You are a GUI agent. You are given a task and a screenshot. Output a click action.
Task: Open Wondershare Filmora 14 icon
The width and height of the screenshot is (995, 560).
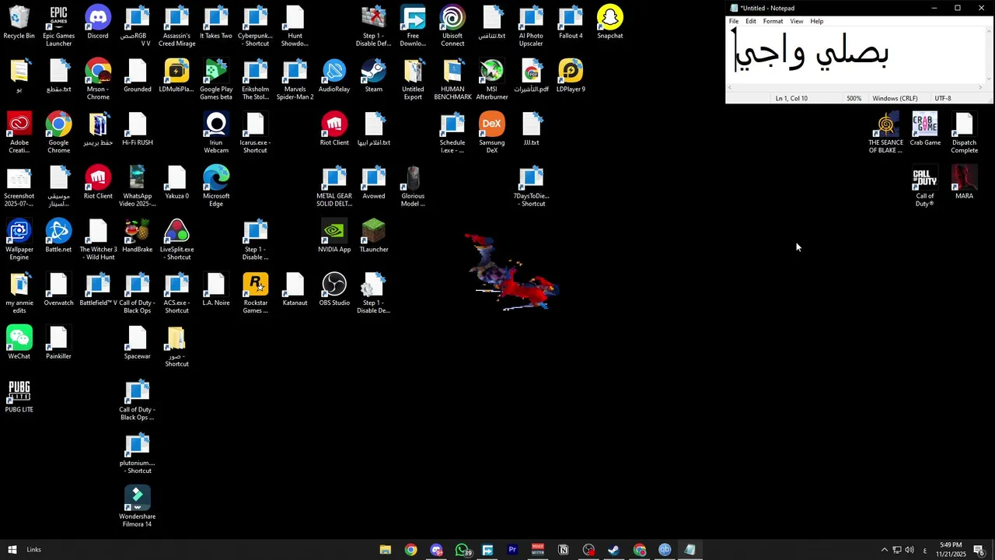coord(137,507)
